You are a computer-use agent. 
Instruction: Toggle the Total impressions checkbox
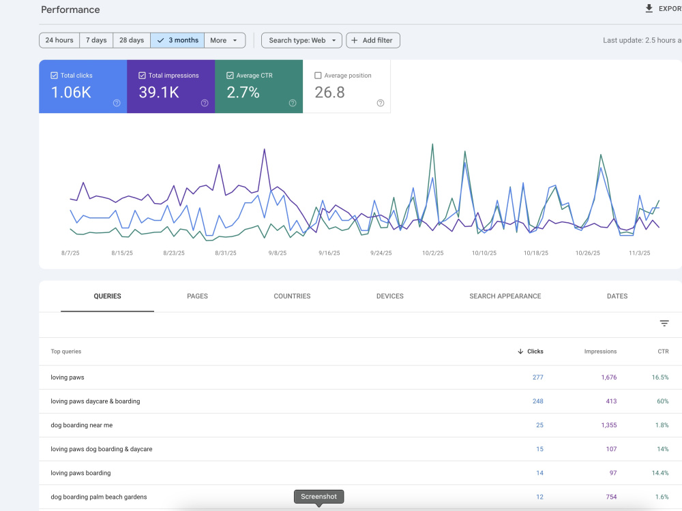[x=142, y=76]
